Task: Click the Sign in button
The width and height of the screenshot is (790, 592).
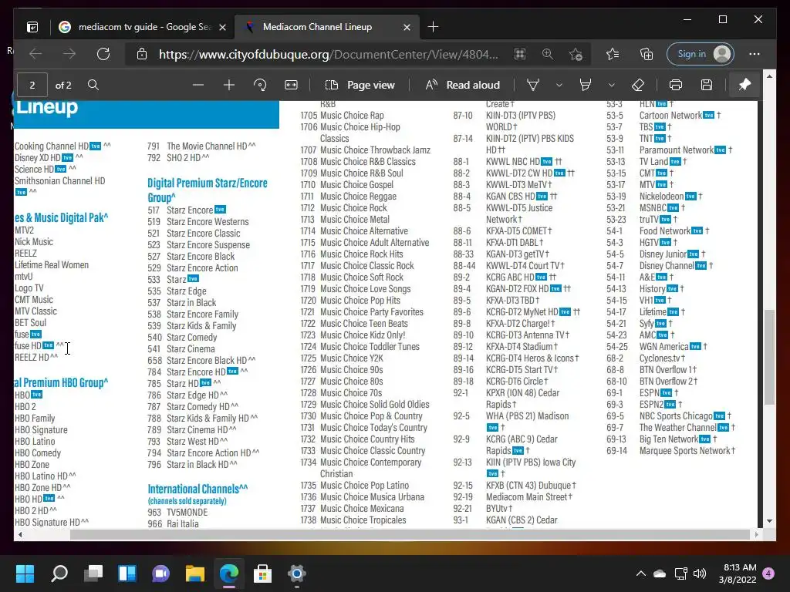Action: click(x=700, y=54)
